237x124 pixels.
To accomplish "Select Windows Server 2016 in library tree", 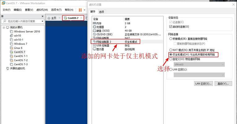I will [x=27, y=32].
